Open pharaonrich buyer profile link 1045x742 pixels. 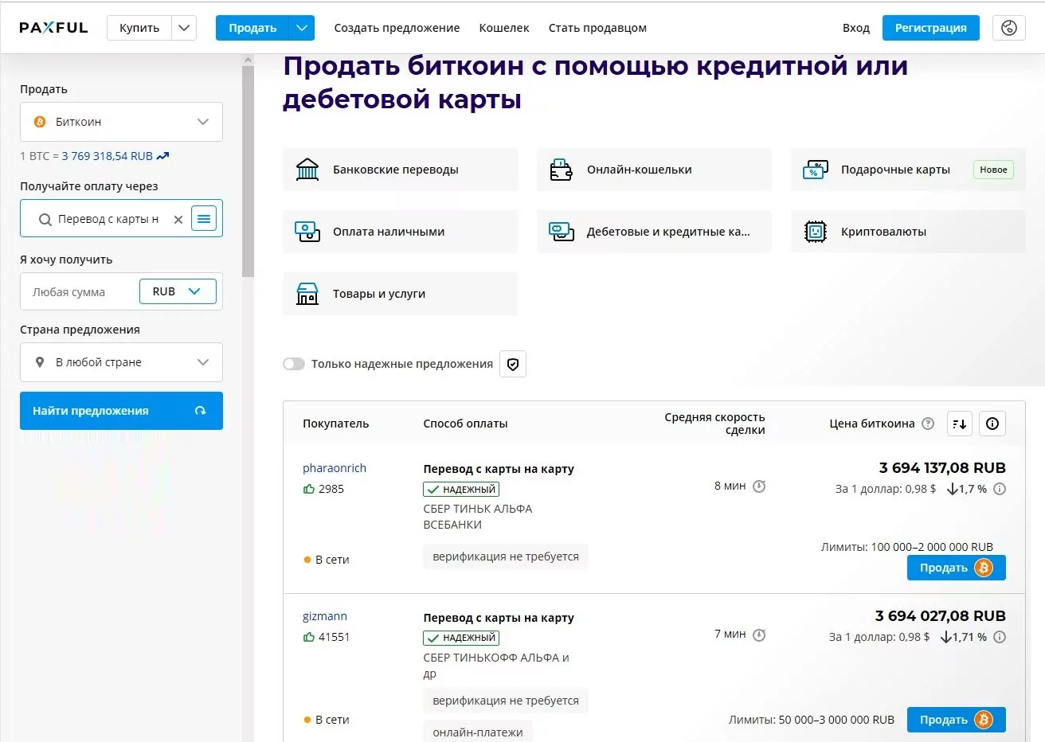pyautogui.click(x=335, y=468)
